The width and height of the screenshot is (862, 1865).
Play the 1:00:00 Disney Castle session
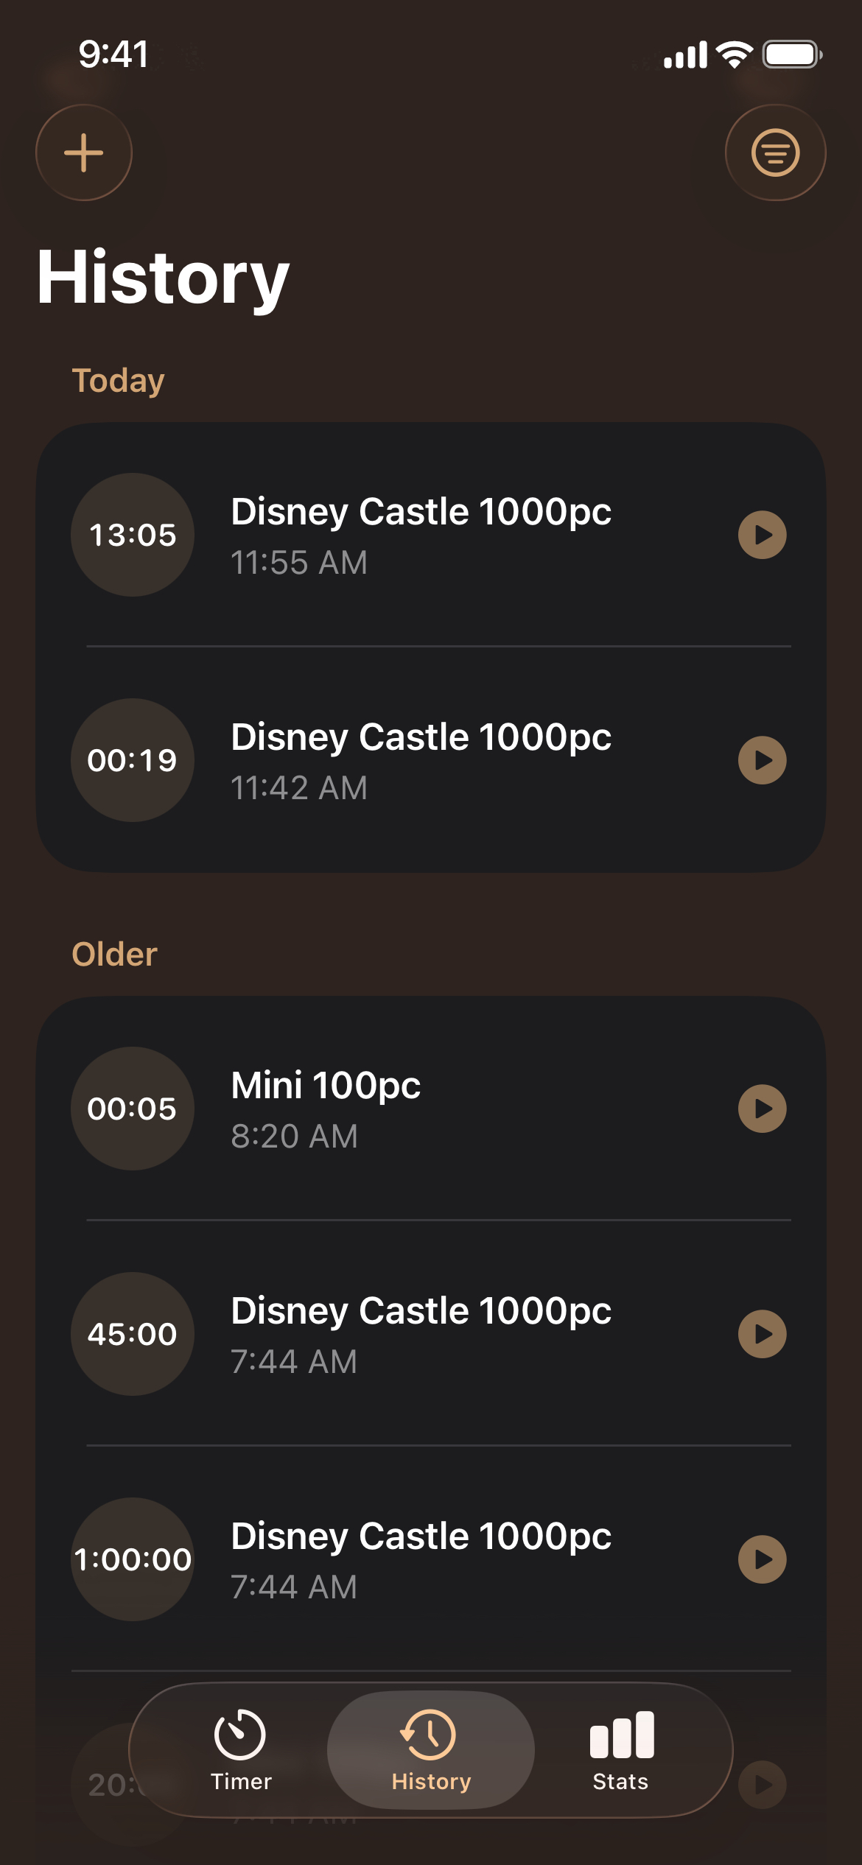click(x=762, y=1559)
